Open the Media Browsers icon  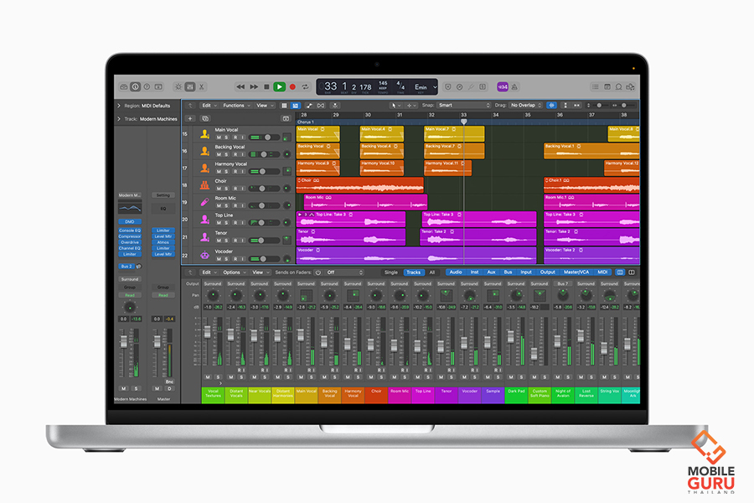click(x=630, y=87)
